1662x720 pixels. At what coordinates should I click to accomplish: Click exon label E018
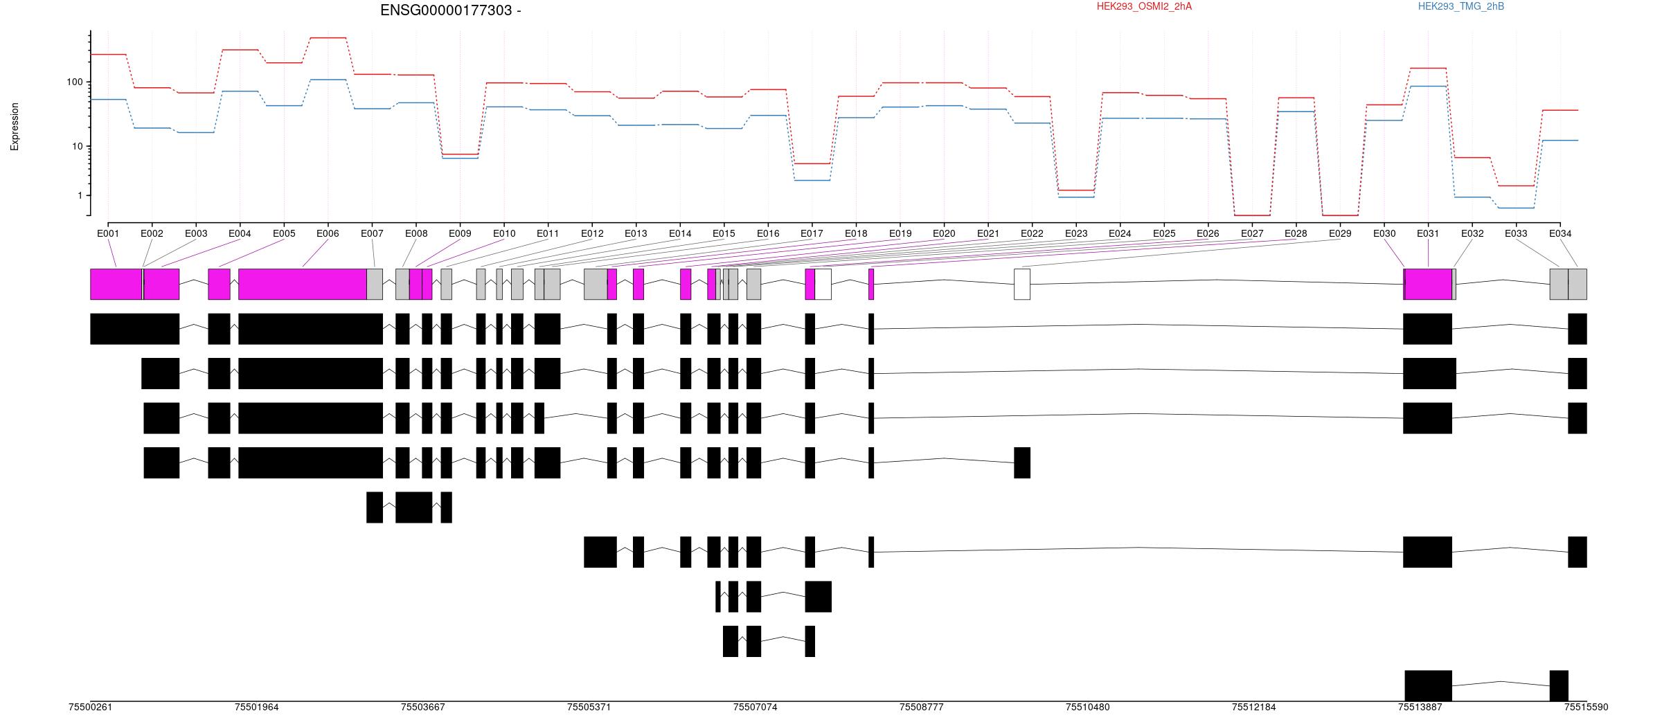click(856, 233)
